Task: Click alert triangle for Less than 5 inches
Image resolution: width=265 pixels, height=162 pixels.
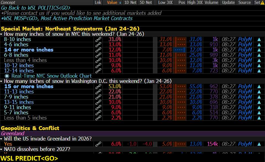Action: [x=259, y=118]
